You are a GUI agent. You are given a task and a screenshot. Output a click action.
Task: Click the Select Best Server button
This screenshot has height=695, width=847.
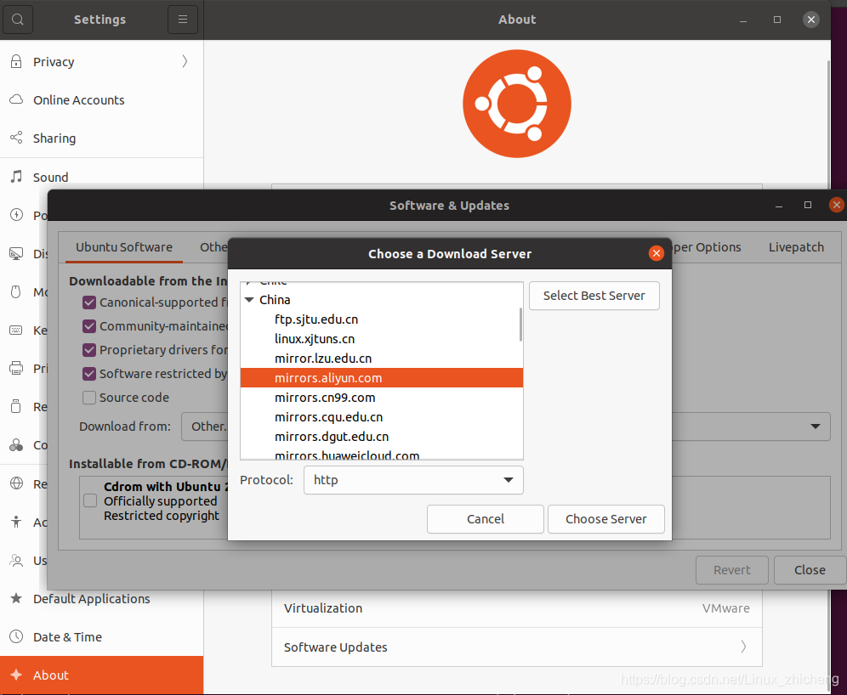pos(594,296)
